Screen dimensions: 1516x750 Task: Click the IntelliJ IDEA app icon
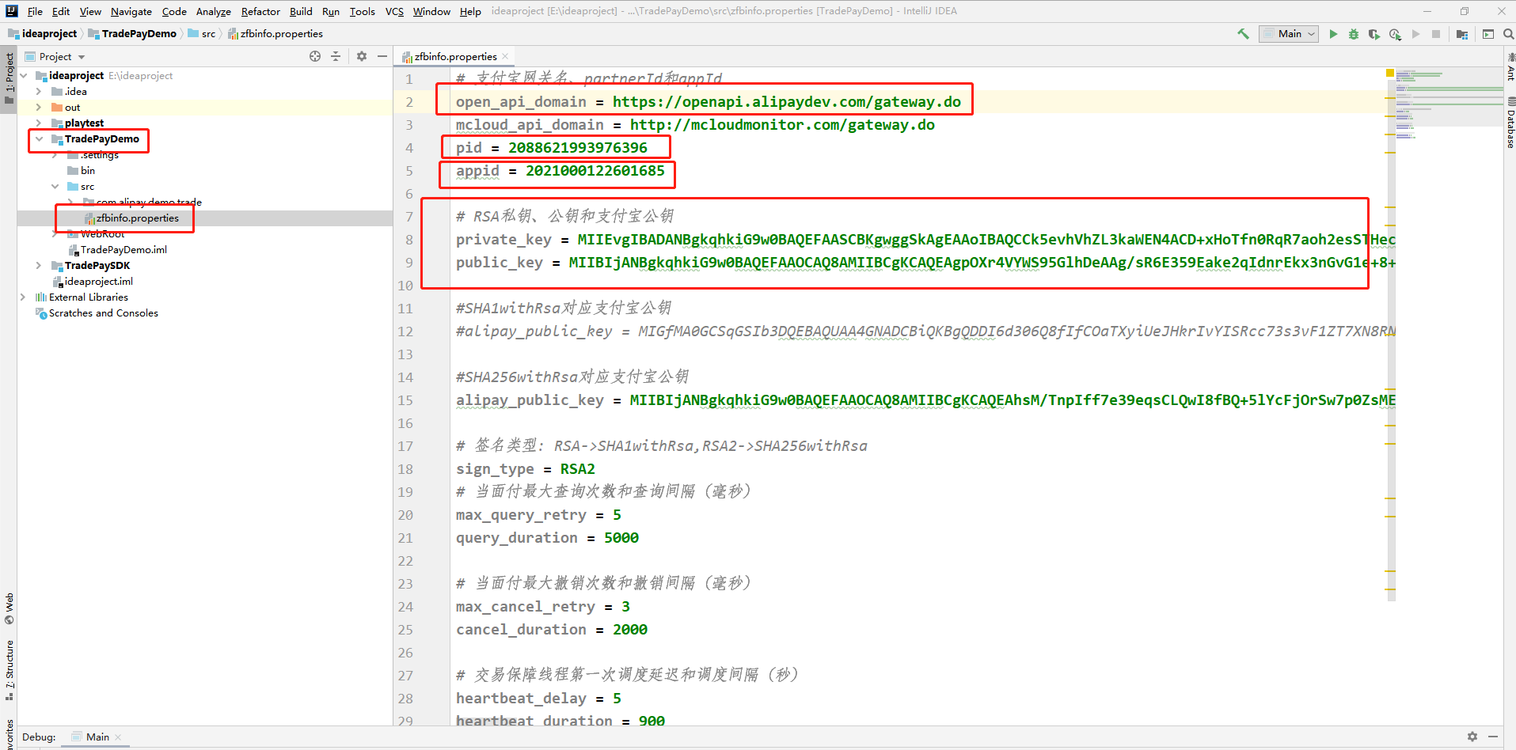[11, 11]
